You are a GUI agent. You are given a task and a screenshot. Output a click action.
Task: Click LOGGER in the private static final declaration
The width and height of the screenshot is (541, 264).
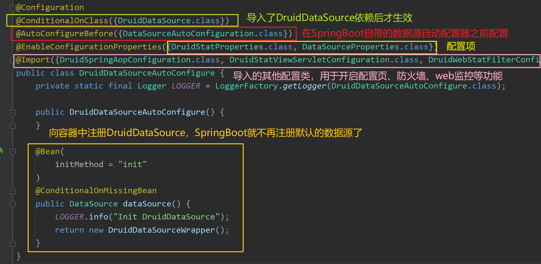coord(186,86)
